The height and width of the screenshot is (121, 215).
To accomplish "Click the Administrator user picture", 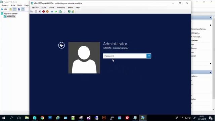I will click(84, 57).
